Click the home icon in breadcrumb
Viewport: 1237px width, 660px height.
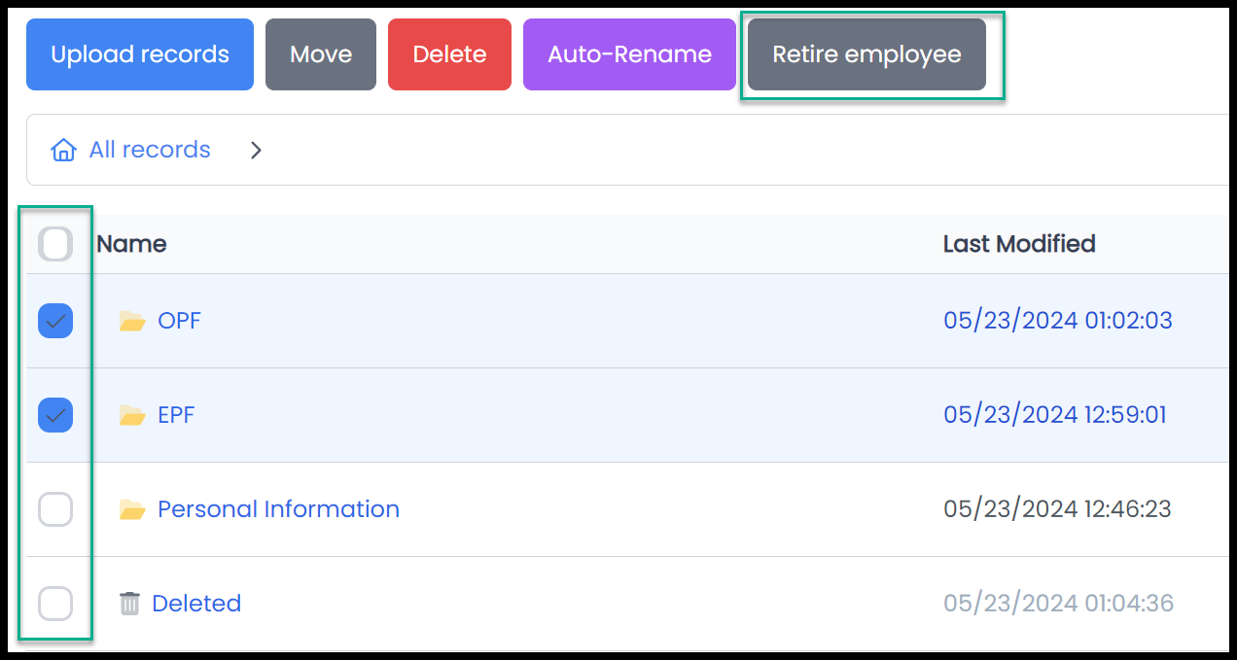click(63, 150)
